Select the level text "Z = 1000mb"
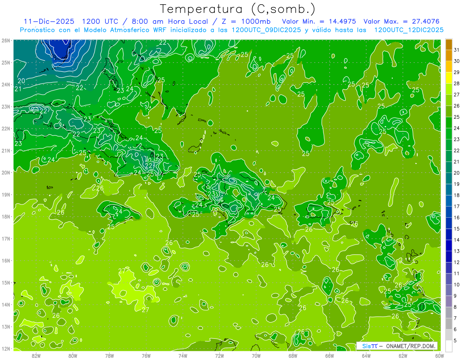The height and width of the screenshot is (361, 467). pyautogui.click(x=246, y=21)
